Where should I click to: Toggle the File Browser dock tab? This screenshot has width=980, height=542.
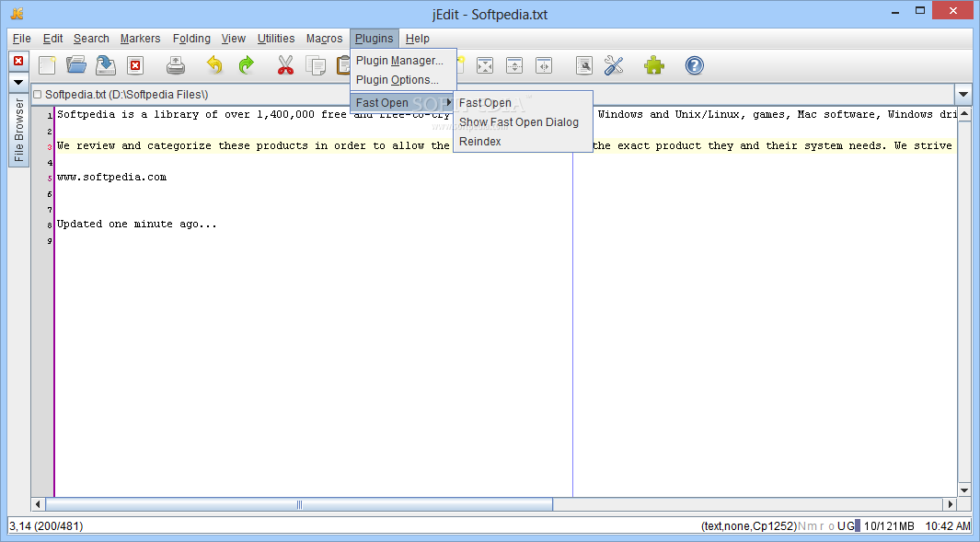coord(18,130)
